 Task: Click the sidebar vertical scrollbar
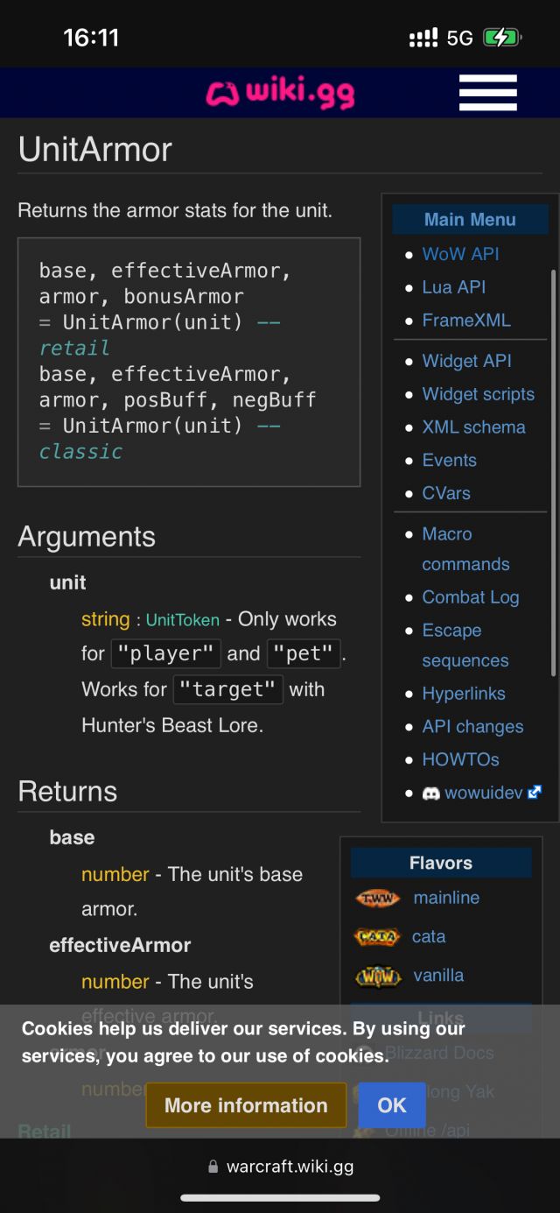553,473
